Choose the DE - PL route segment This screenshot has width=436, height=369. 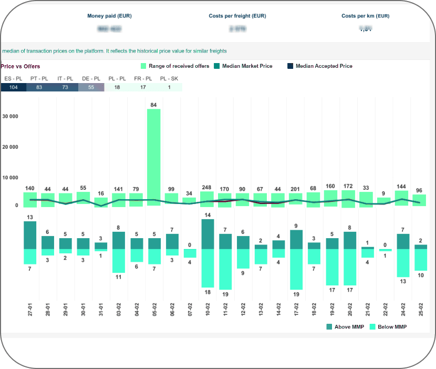[91, 87]
